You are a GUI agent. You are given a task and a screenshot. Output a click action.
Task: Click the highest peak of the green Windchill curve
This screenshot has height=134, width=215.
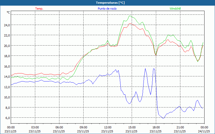130,16
